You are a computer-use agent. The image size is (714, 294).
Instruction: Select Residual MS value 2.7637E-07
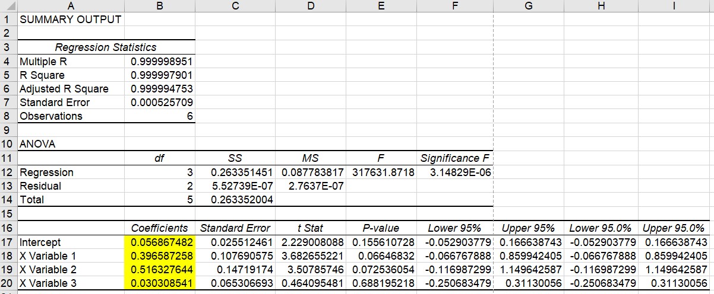[311, 186]
